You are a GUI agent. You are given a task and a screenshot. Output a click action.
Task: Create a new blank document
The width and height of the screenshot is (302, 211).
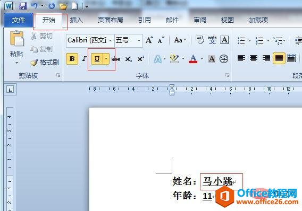(75, 6)
